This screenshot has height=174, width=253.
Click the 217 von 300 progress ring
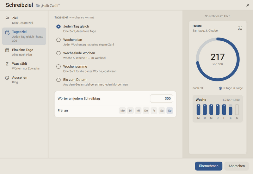point(218,59)
